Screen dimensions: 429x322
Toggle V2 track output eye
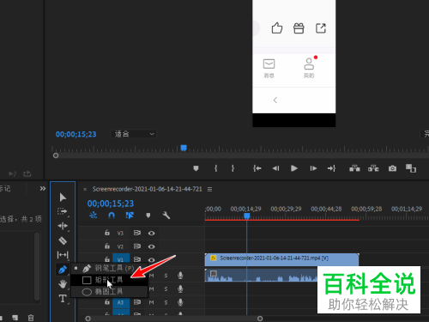pos(152,246)
